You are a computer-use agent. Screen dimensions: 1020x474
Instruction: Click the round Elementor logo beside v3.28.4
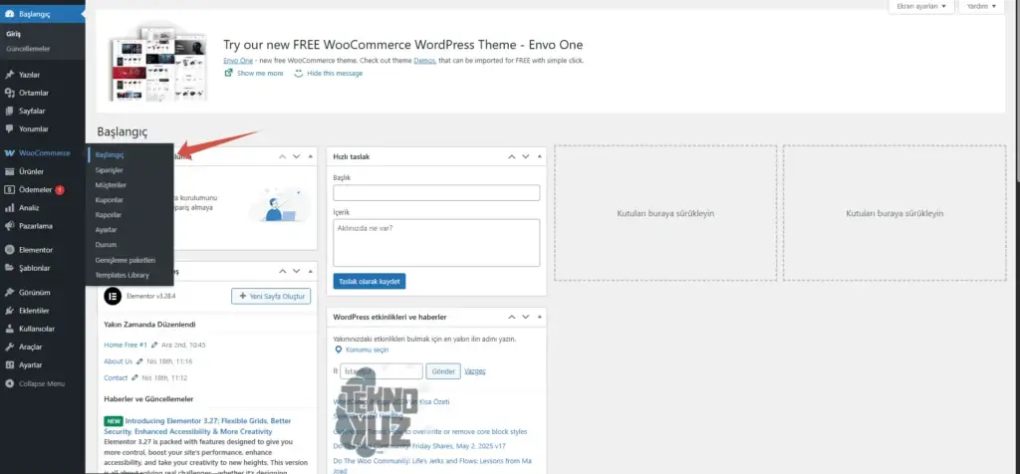click(x=113, y=296)
